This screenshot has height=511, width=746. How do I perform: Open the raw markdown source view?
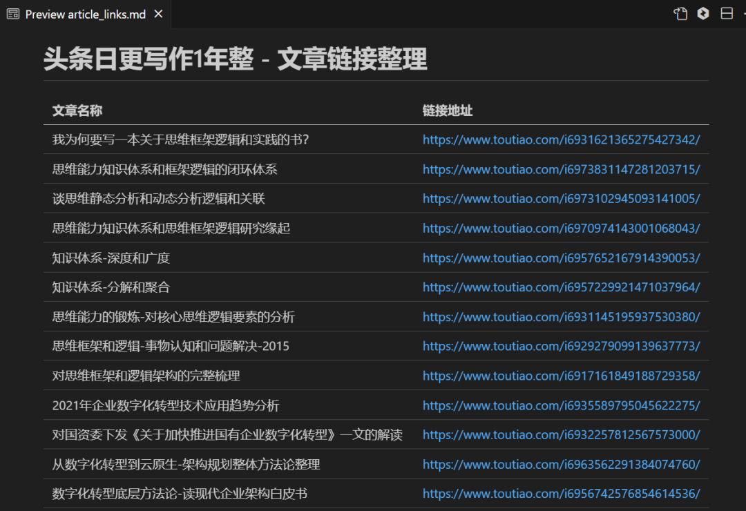[680, 13]
